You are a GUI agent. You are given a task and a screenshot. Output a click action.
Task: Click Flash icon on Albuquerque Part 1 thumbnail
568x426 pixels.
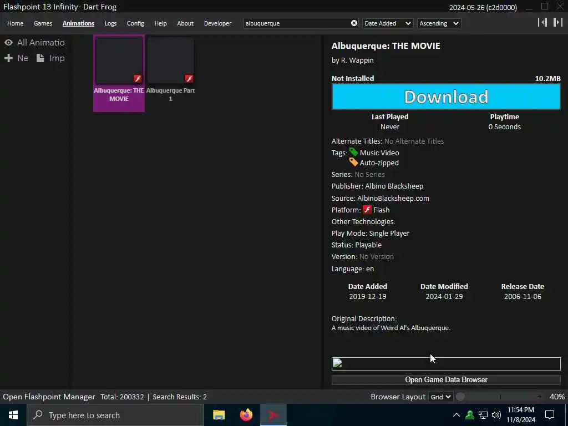189,79
